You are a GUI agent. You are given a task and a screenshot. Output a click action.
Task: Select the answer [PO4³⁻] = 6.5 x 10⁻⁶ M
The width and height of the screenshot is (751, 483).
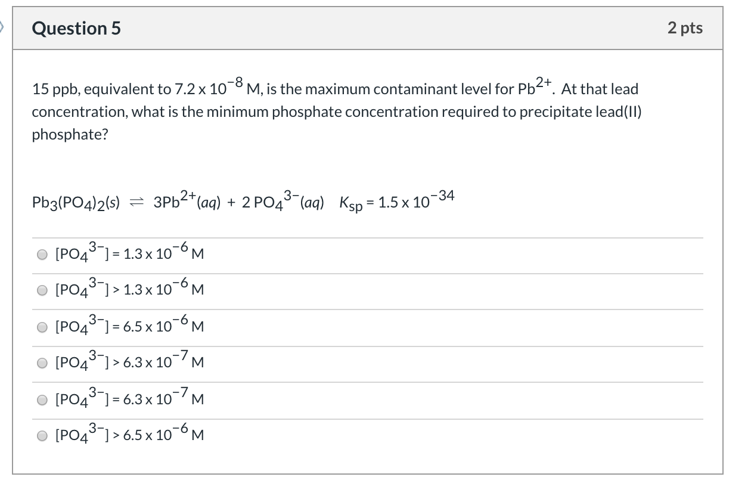[42, 327]
